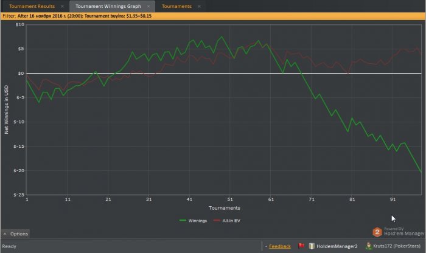Screen dimensions: 426x253
Task: Click the red flag icon in status bar
Action: (x=301, y=246)
